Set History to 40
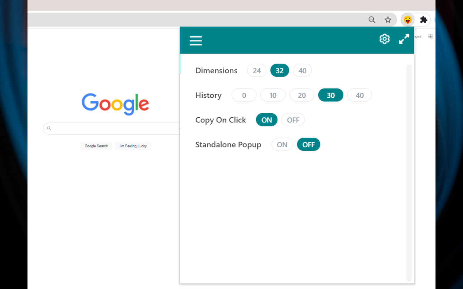The width and height of the screenshot is (463, 289). (360, 95)
